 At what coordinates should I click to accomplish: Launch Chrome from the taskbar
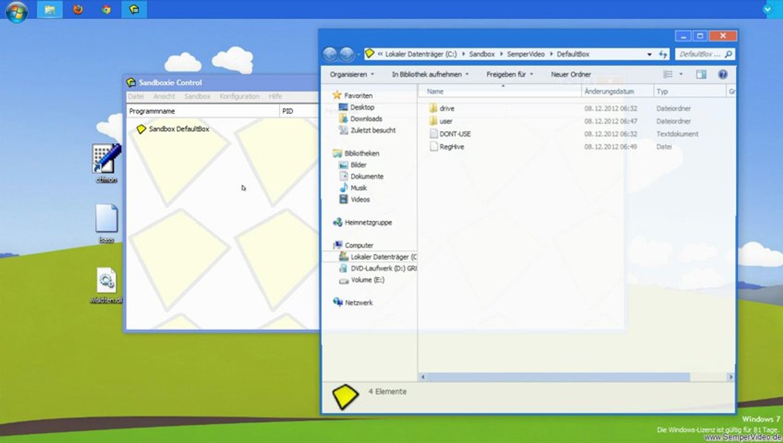106,9
